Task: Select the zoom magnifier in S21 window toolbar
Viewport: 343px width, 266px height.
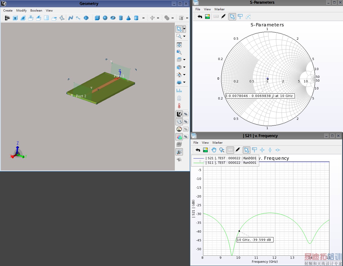Action: 222,150
